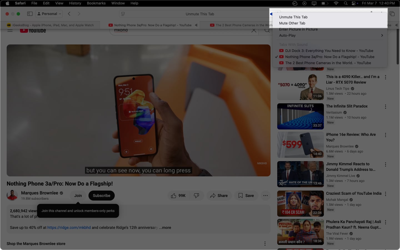The width and height of the screenshot is (400, 250).
Task: Go back with the back arrow
Action: tap(69, 14)
